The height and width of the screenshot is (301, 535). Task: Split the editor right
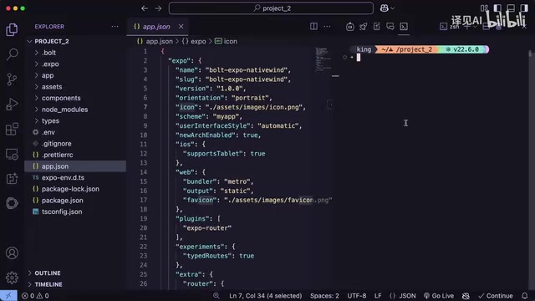pos(313,26)
